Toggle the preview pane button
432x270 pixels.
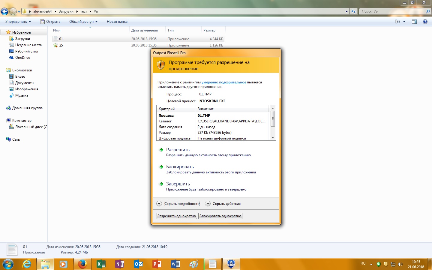[414, 22]
